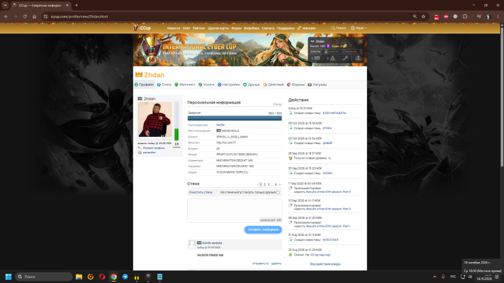Switch to the Матчлист tab
Screen dimensions: 504x283
pos(184,85)
